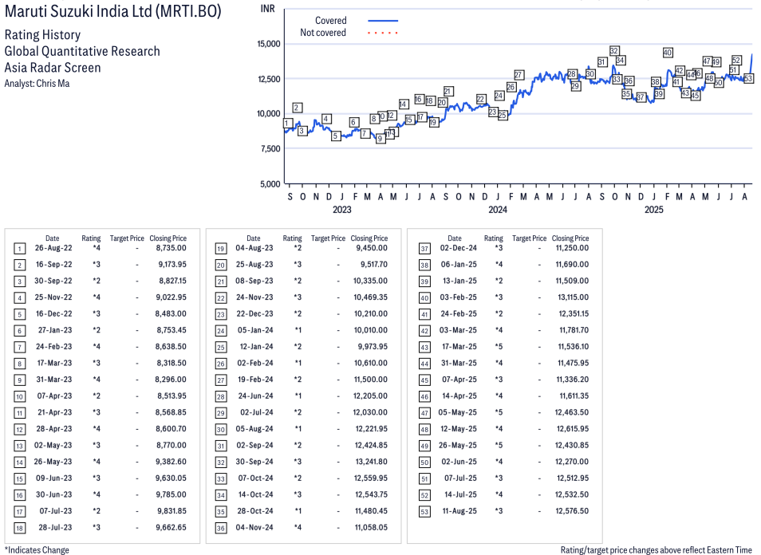Click the numbered box 53 beside 11-Aug-25

424,512
